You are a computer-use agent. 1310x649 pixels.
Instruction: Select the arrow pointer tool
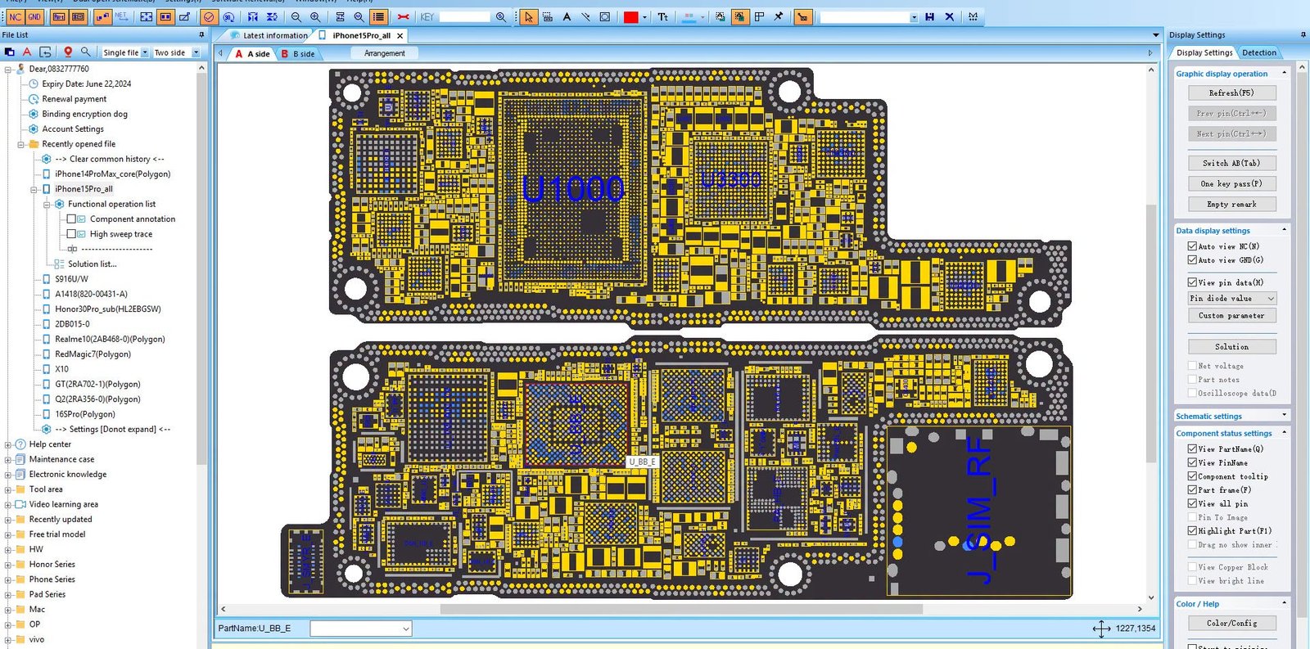528,16
